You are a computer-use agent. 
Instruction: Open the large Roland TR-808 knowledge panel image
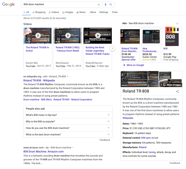point(134,79)
